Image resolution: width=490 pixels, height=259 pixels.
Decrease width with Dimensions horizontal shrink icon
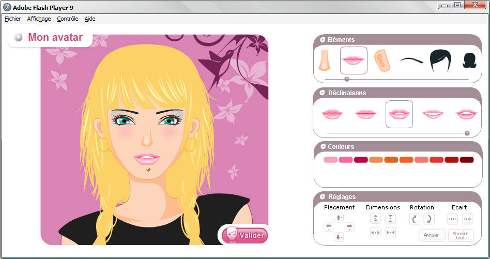(x=390, y=233)
